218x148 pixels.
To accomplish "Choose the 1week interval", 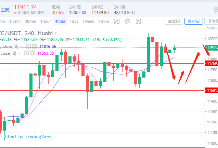I will tap(88, 22).
